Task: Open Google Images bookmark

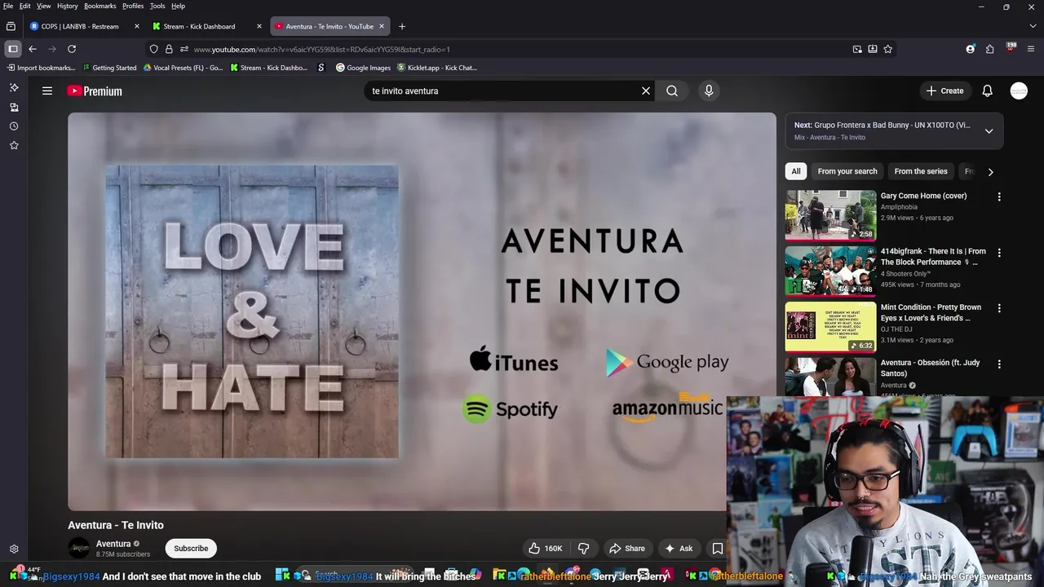Action: pos(364,68)
